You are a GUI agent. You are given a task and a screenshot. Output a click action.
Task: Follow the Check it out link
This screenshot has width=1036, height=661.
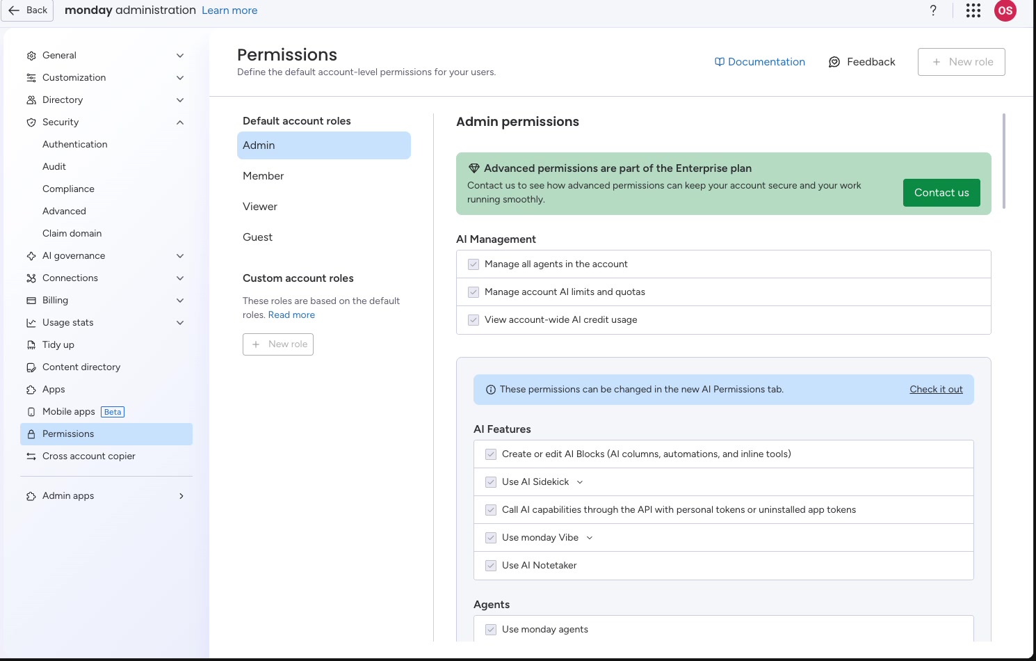click(936, 390)
